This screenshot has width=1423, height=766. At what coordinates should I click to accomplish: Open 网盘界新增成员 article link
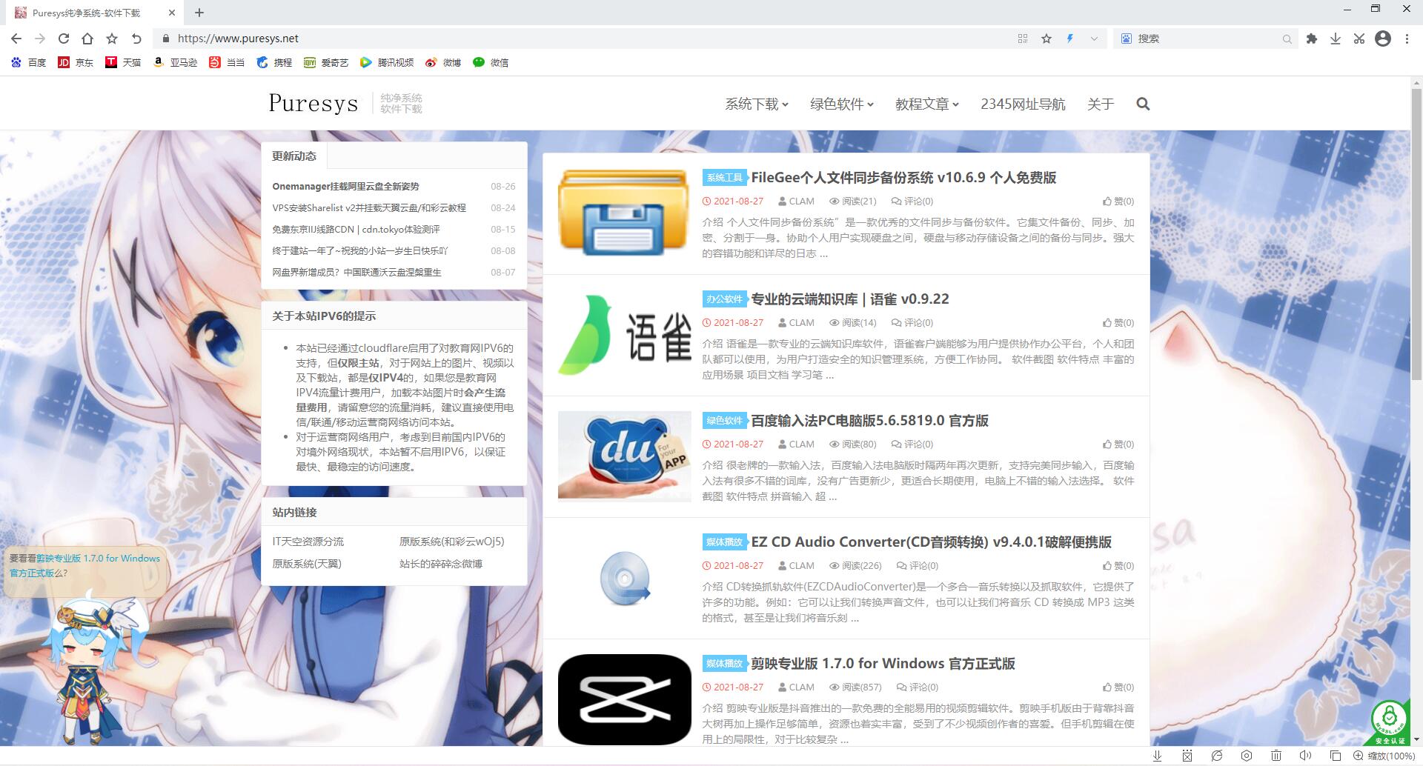pos(356,273)
